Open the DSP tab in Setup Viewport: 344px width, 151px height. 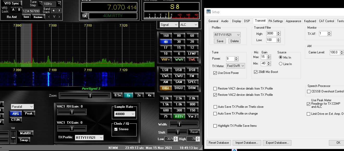coord(247,21)
